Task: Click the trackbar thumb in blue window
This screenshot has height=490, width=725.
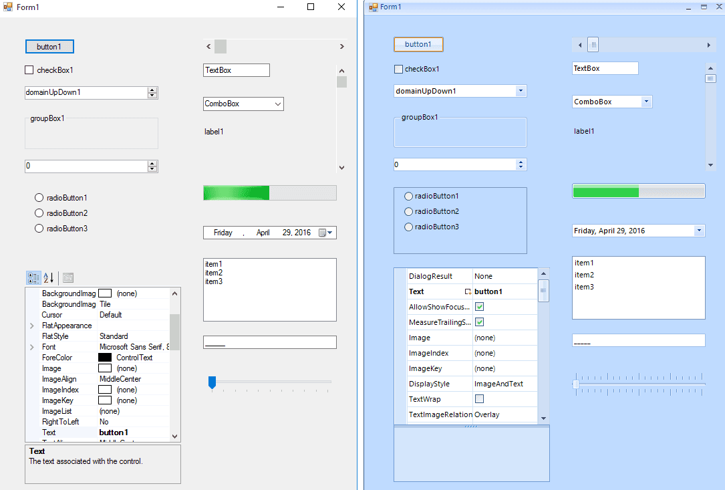Action: (x=576, y=384)
